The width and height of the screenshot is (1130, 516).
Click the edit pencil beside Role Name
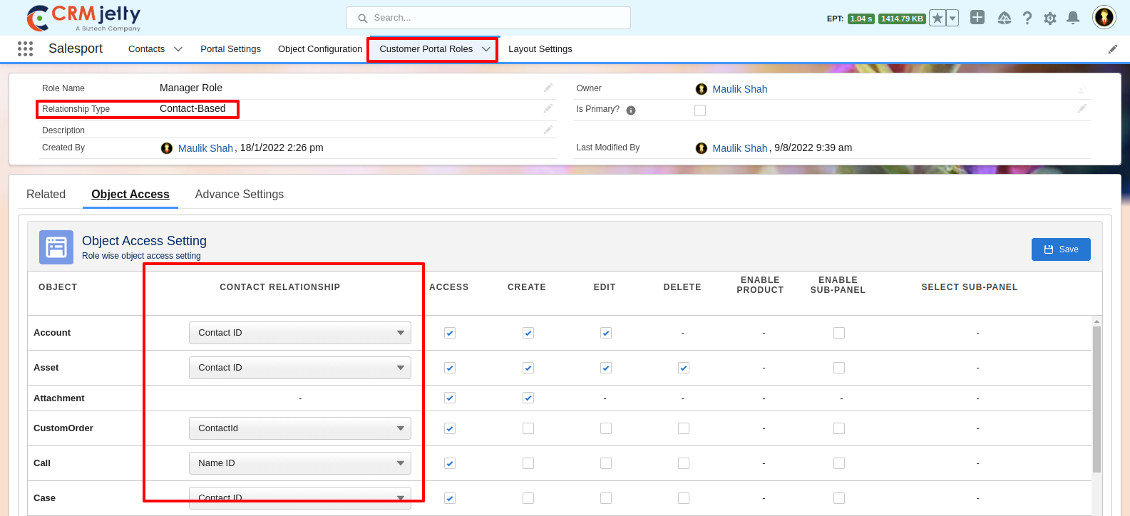coord(548,88)
